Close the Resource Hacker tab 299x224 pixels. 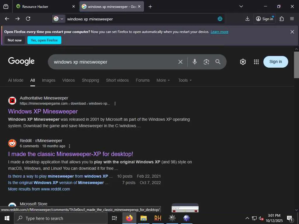(x=74, y=6)
